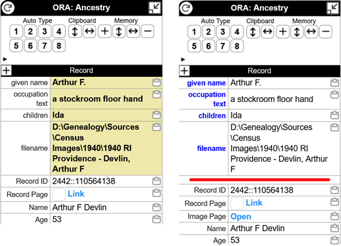Copy given name value in left panel
The width and height of the screenshot is (341, 246).
pos(156,82)
